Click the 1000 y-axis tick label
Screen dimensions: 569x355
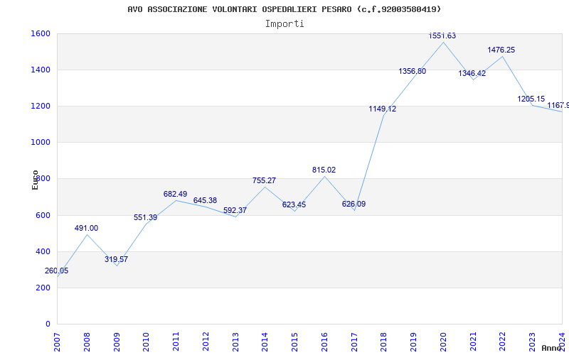(41, 143)
